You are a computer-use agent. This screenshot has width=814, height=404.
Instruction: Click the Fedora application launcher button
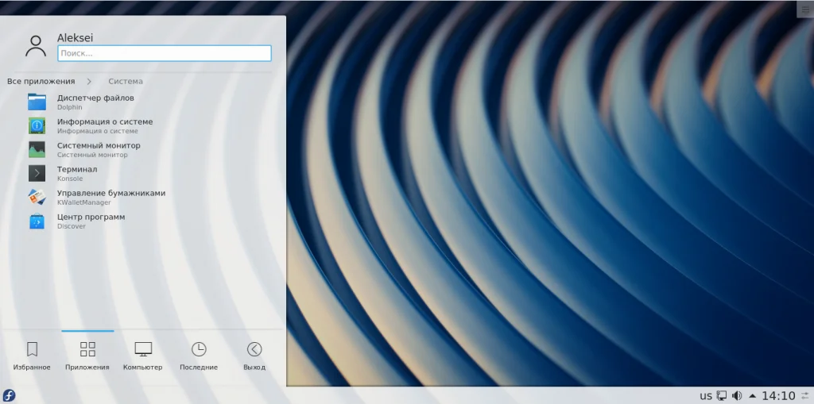pyautogui.click(x=9, y=396)
